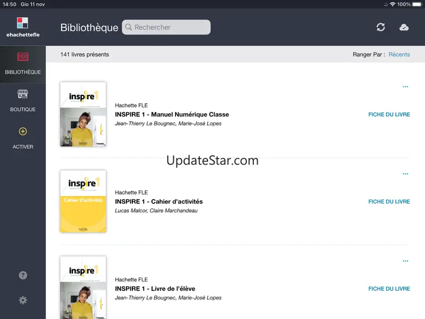
Task: Open settings gear in sidebar
Action: point(23,300)
